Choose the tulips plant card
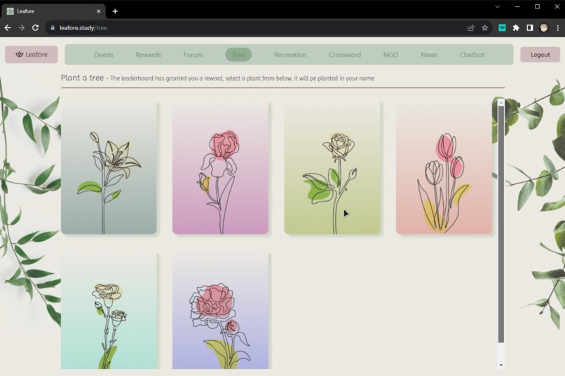Screen dimensions: 565x376 [444, 167]
